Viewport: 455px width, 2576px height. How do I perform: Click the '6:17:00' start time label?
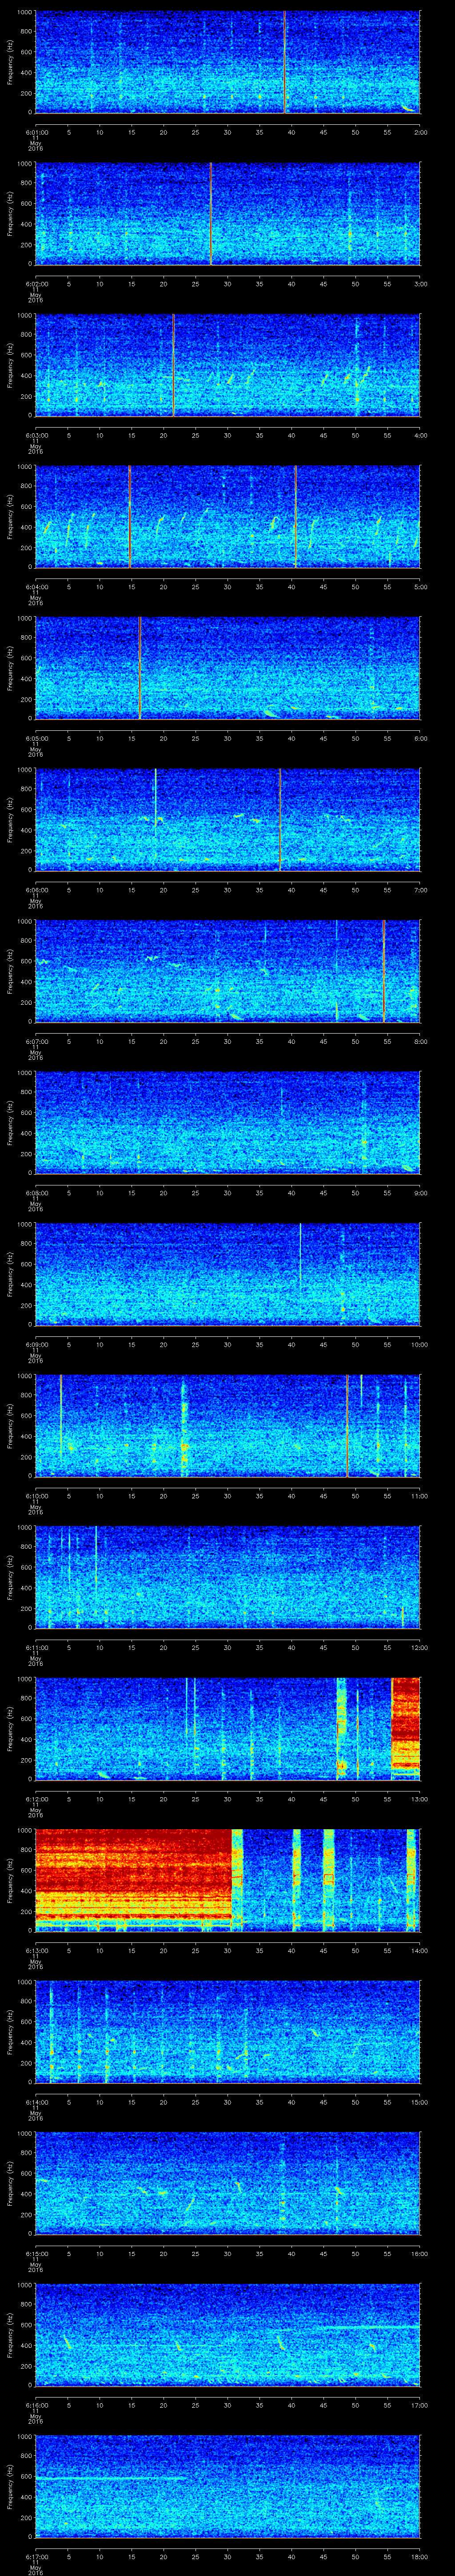[x=37, y=2556]
